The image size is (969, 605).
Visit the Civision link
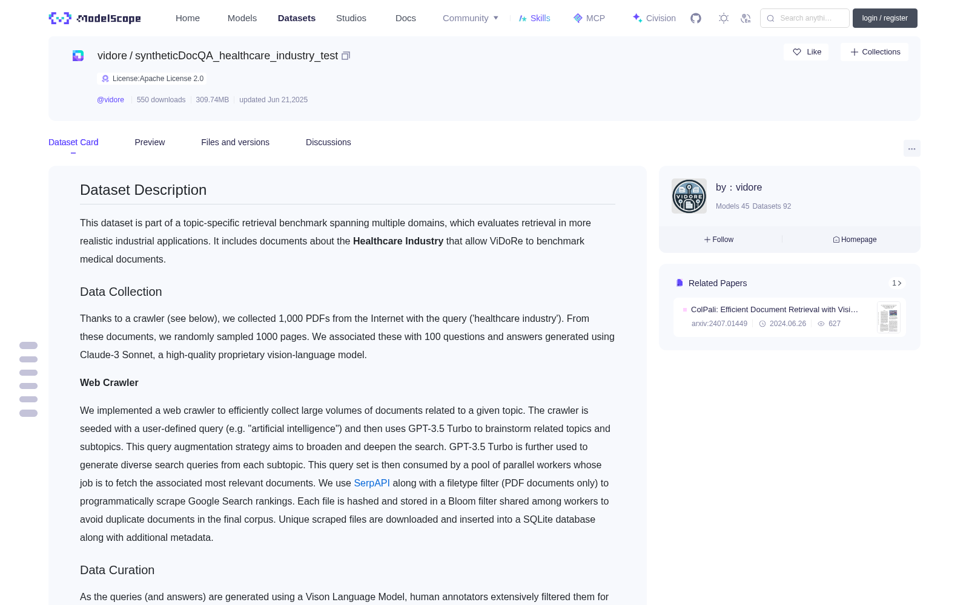click(654, 18)
